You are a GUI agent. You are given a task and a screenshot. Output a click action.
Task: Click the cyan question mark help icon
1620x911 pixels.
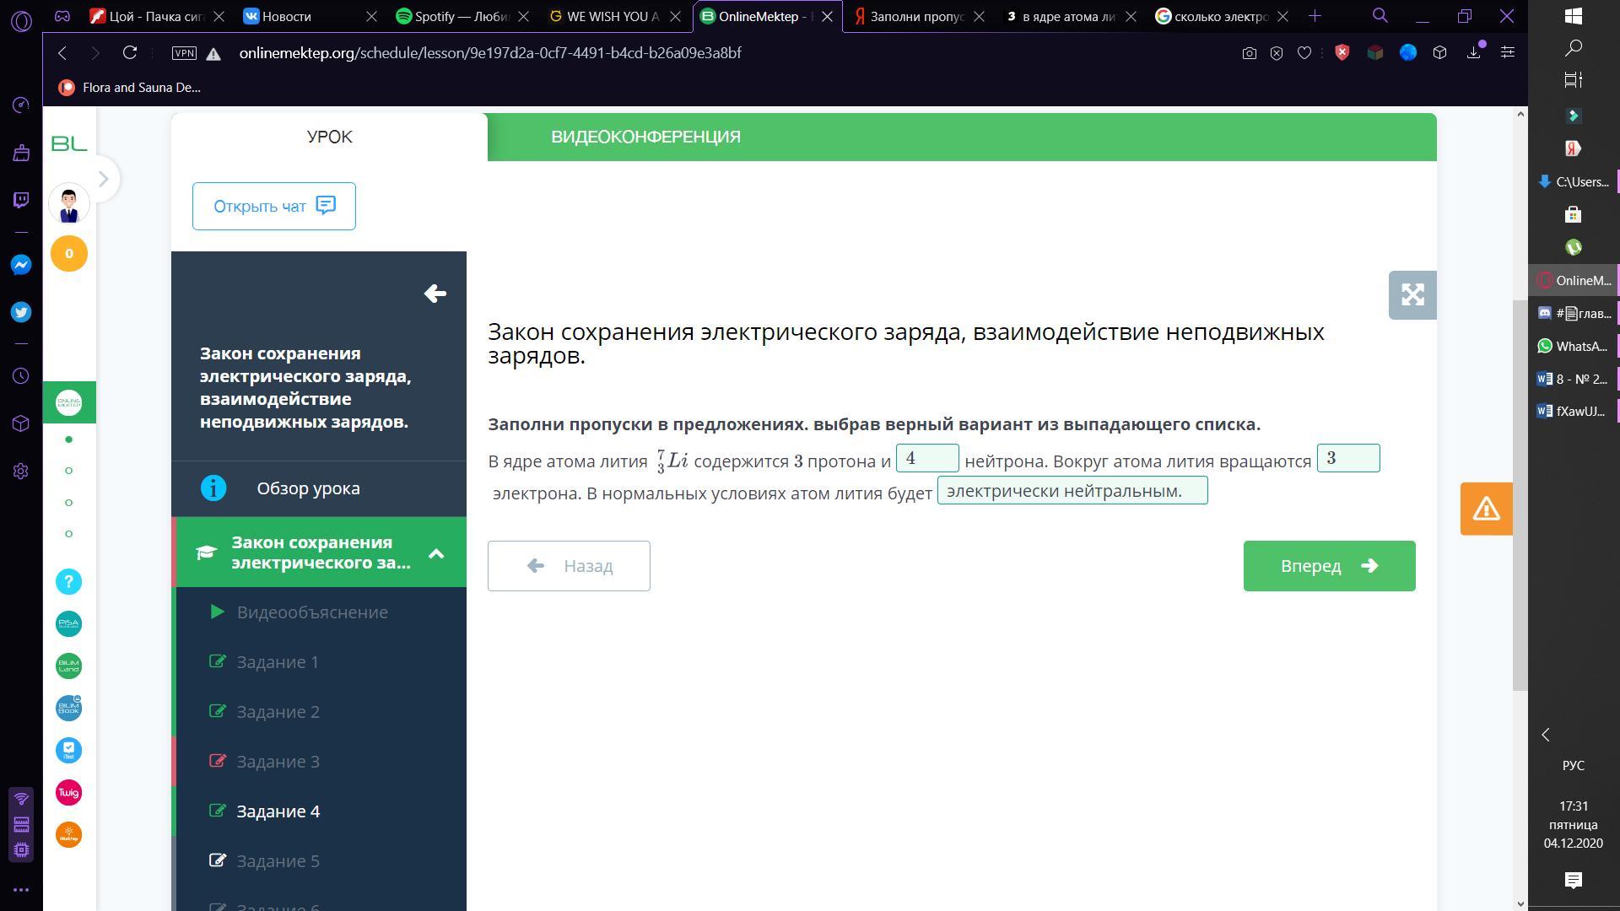(x=68, y=581)
